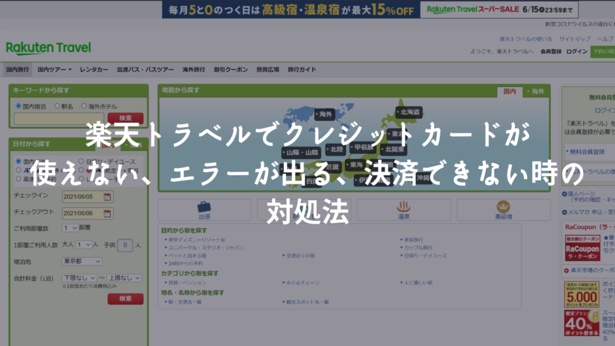The width and height of the screenshot is (615, 346).
Task: Open the 上限なし price dropdown
Action: click(124, 278)
